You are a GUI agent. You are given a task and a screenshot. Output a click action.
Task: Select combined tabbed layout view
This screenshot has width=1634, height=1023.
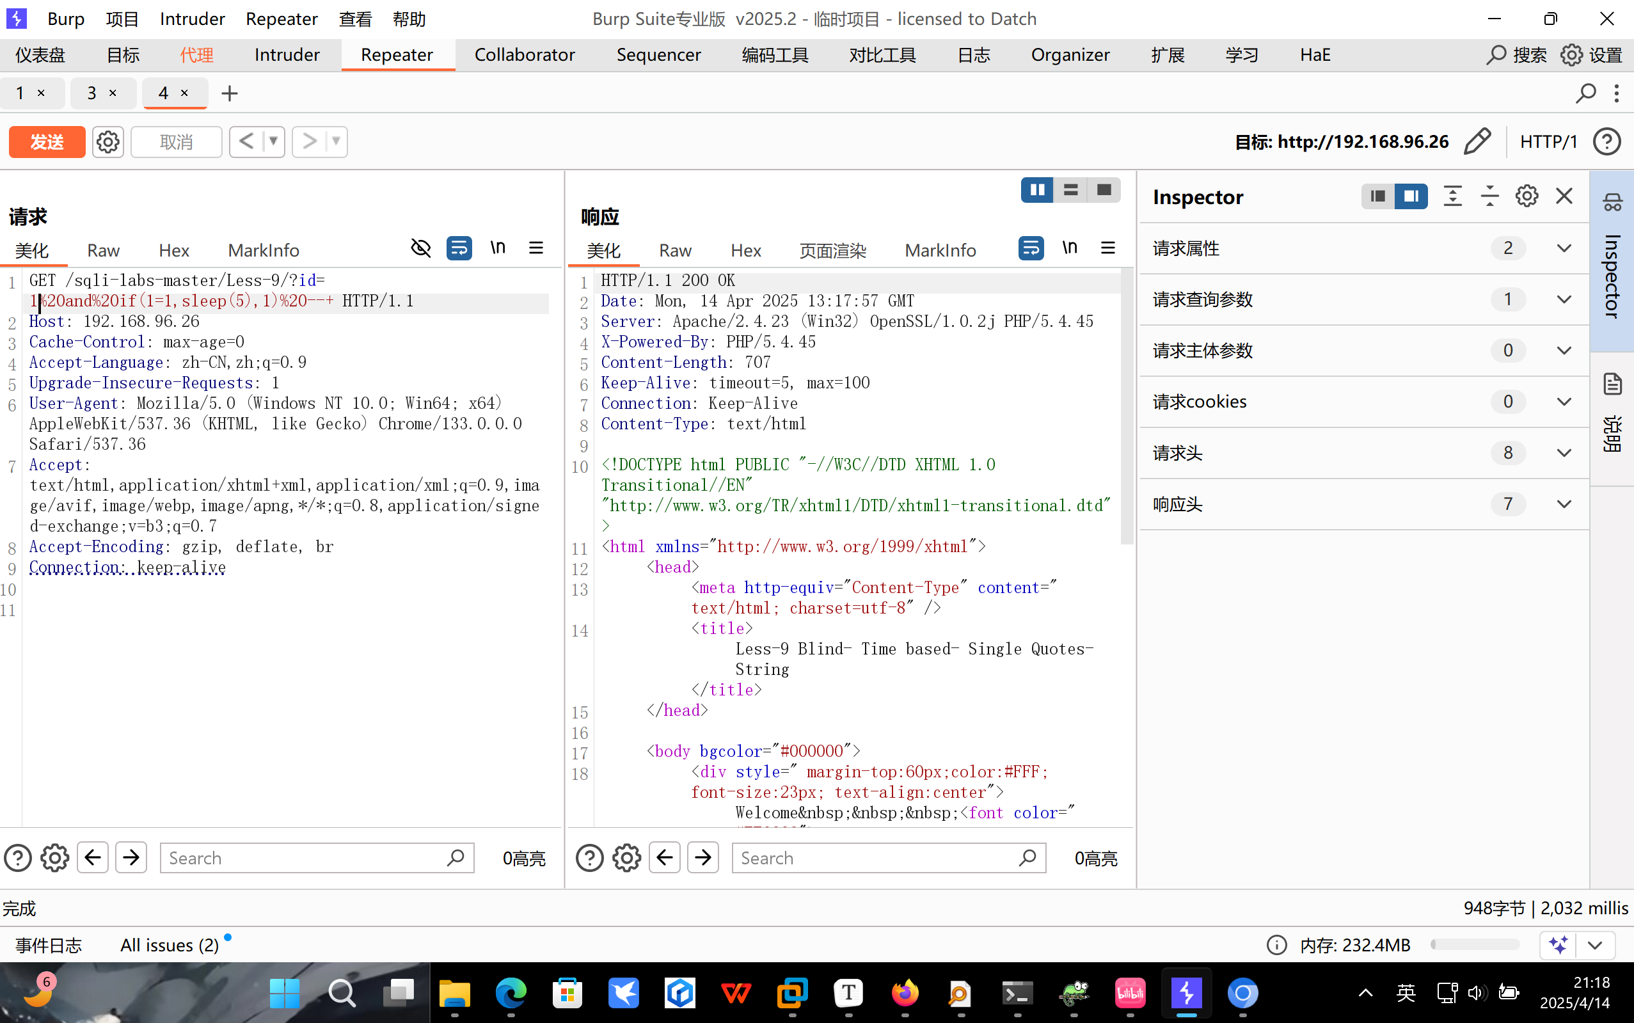pyautogui.click(x=1104, y=190)
